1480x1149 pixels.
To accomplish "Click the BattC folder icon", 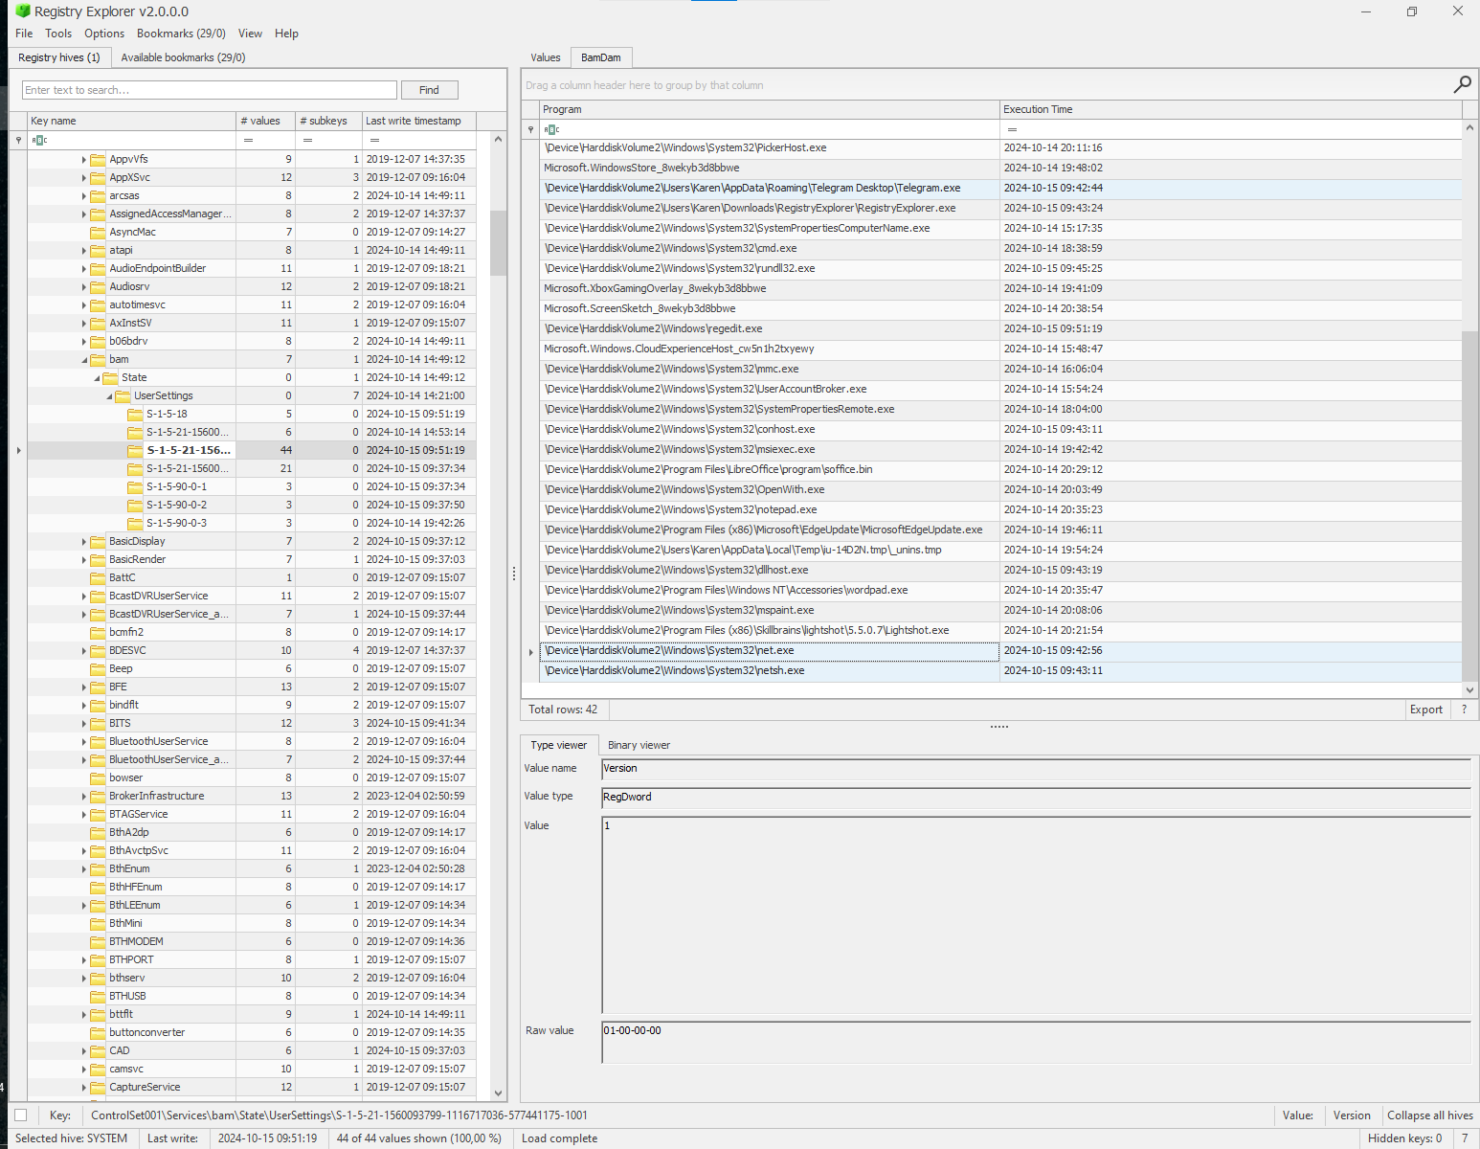I will click(x=98, y=578).
